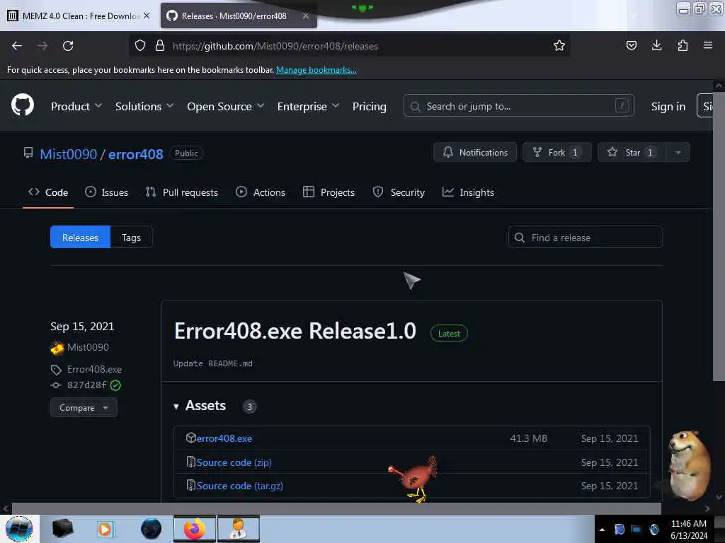The image size is (725, 543).
Task: Open the Pull requests tab
Action: 181,192
